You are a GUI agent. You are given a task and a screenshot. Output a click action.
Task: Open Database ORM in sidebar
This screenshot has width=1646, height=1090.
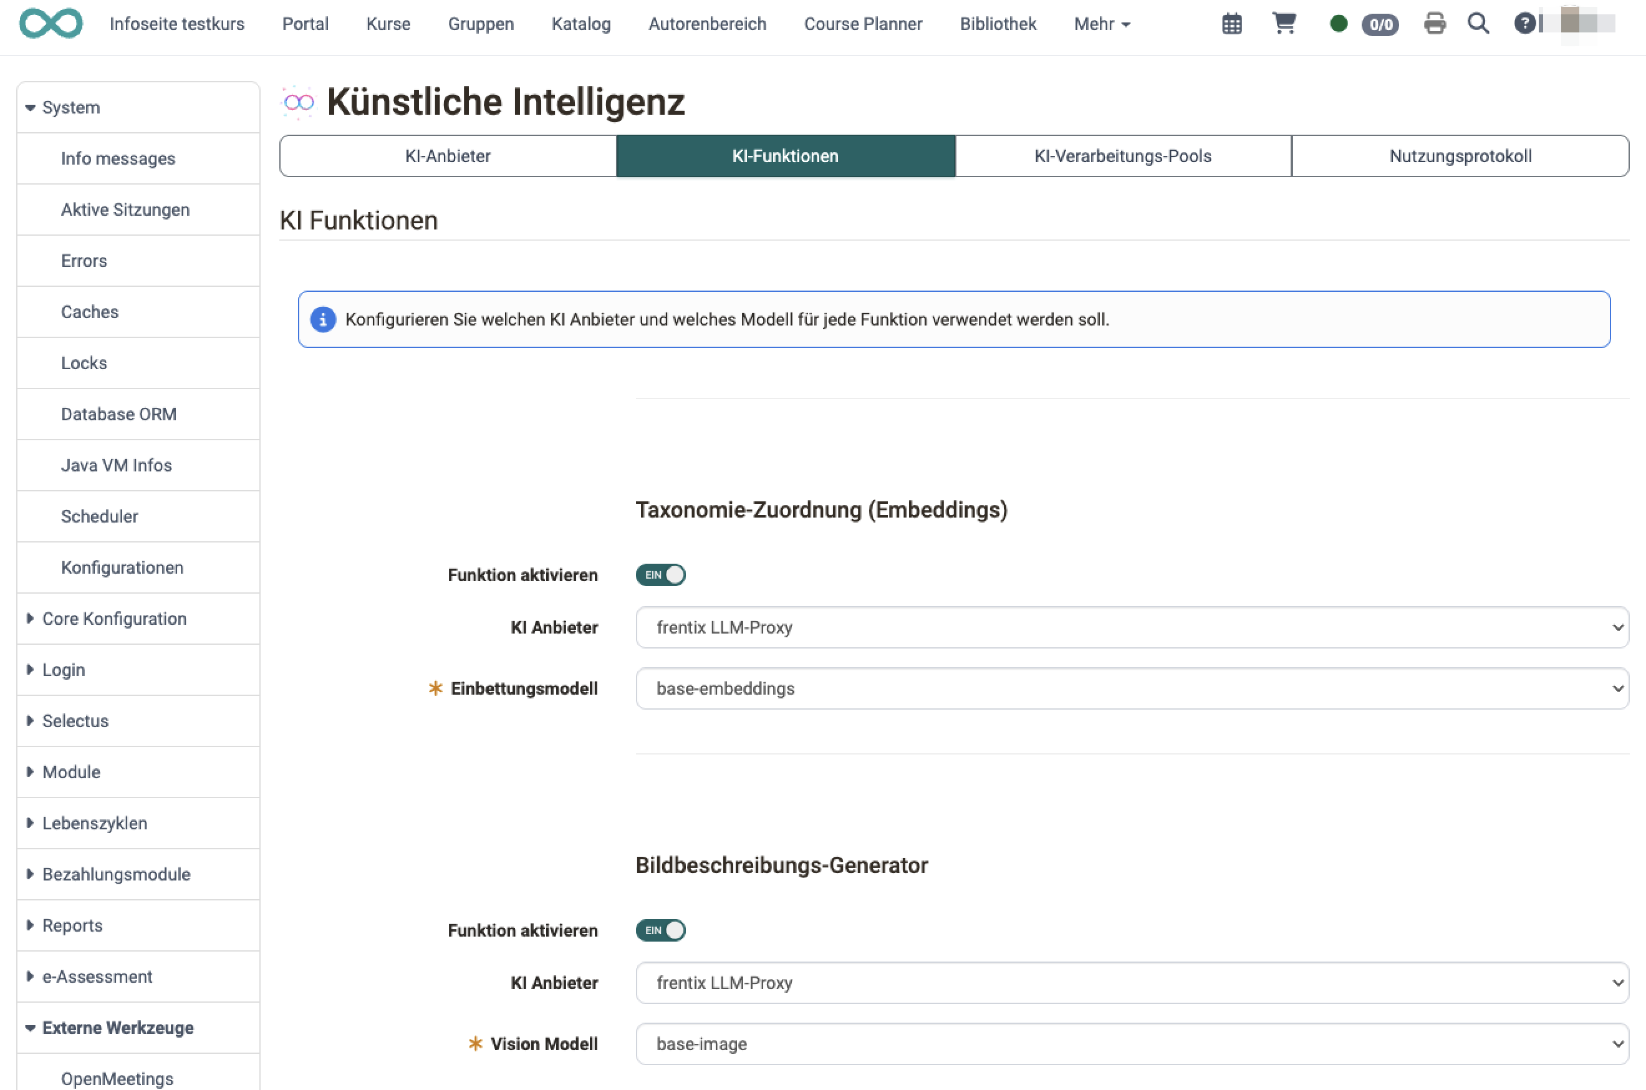[x=138, y=413]
